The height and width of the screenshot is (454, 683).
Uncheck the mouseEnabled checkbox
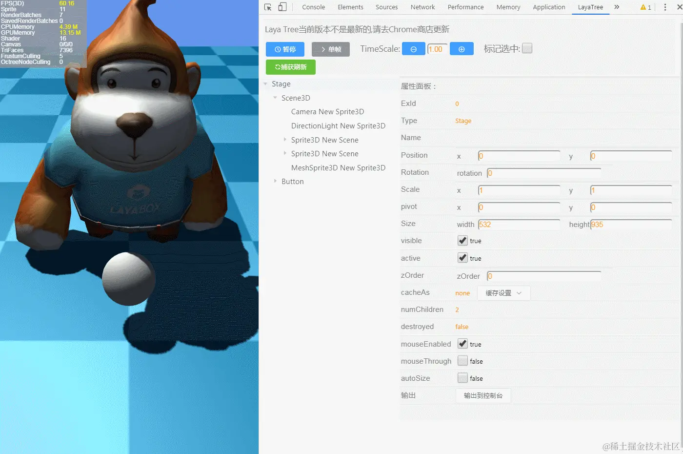[x=462, y=344]
